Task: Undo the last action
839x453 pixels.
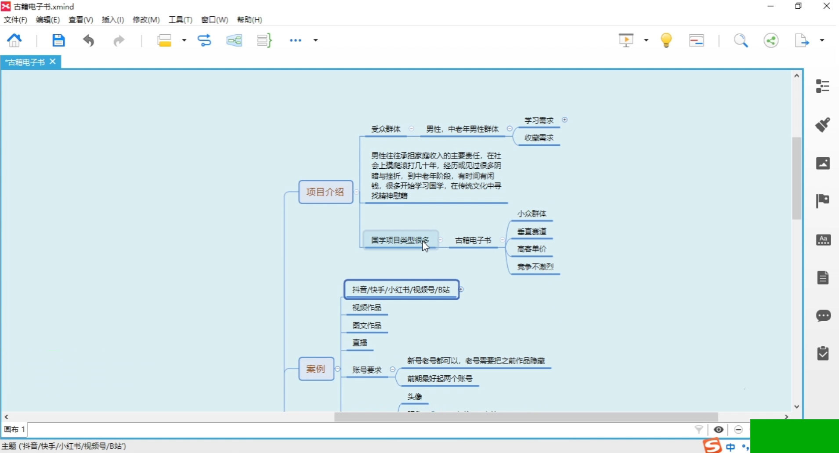Action: [x=89, y=40]
